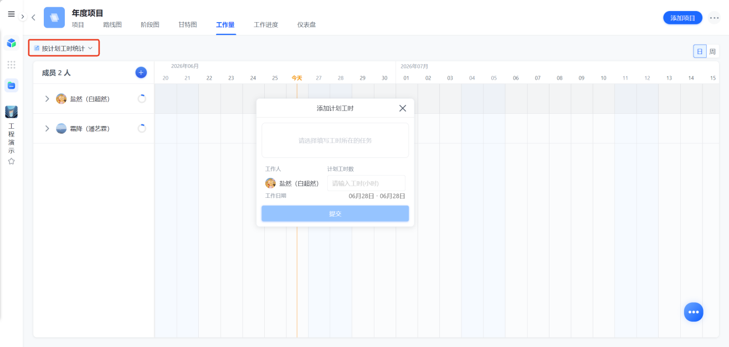This screenshot has height=347, width=729.
Task: Close the 添加计划工时 dialog
Action: (403, 108)
